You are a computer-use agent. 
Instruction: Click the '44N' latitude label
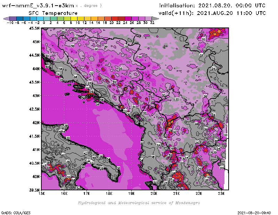[x=36, y=69]
